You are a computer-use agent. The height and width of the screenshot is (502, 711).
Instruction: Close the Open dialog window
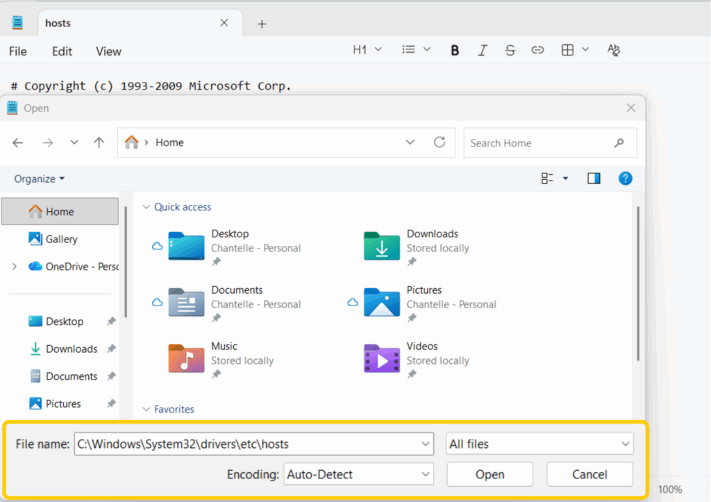[630, 108]
